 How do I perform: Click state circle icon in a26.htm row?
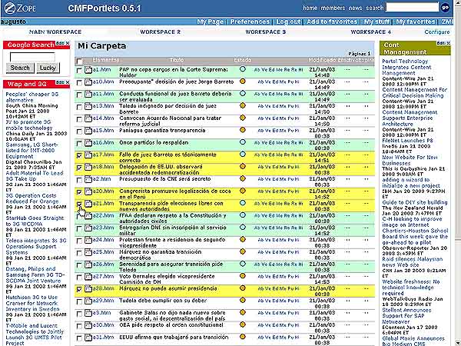tap(243, 264)
